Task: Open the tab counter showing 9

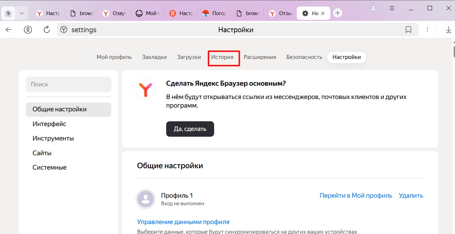Action: 8,13
